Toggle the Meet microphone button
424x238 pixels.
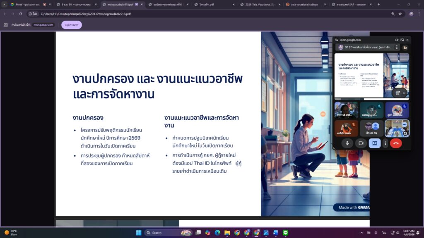pyautogui.click(x=347, y=143)
